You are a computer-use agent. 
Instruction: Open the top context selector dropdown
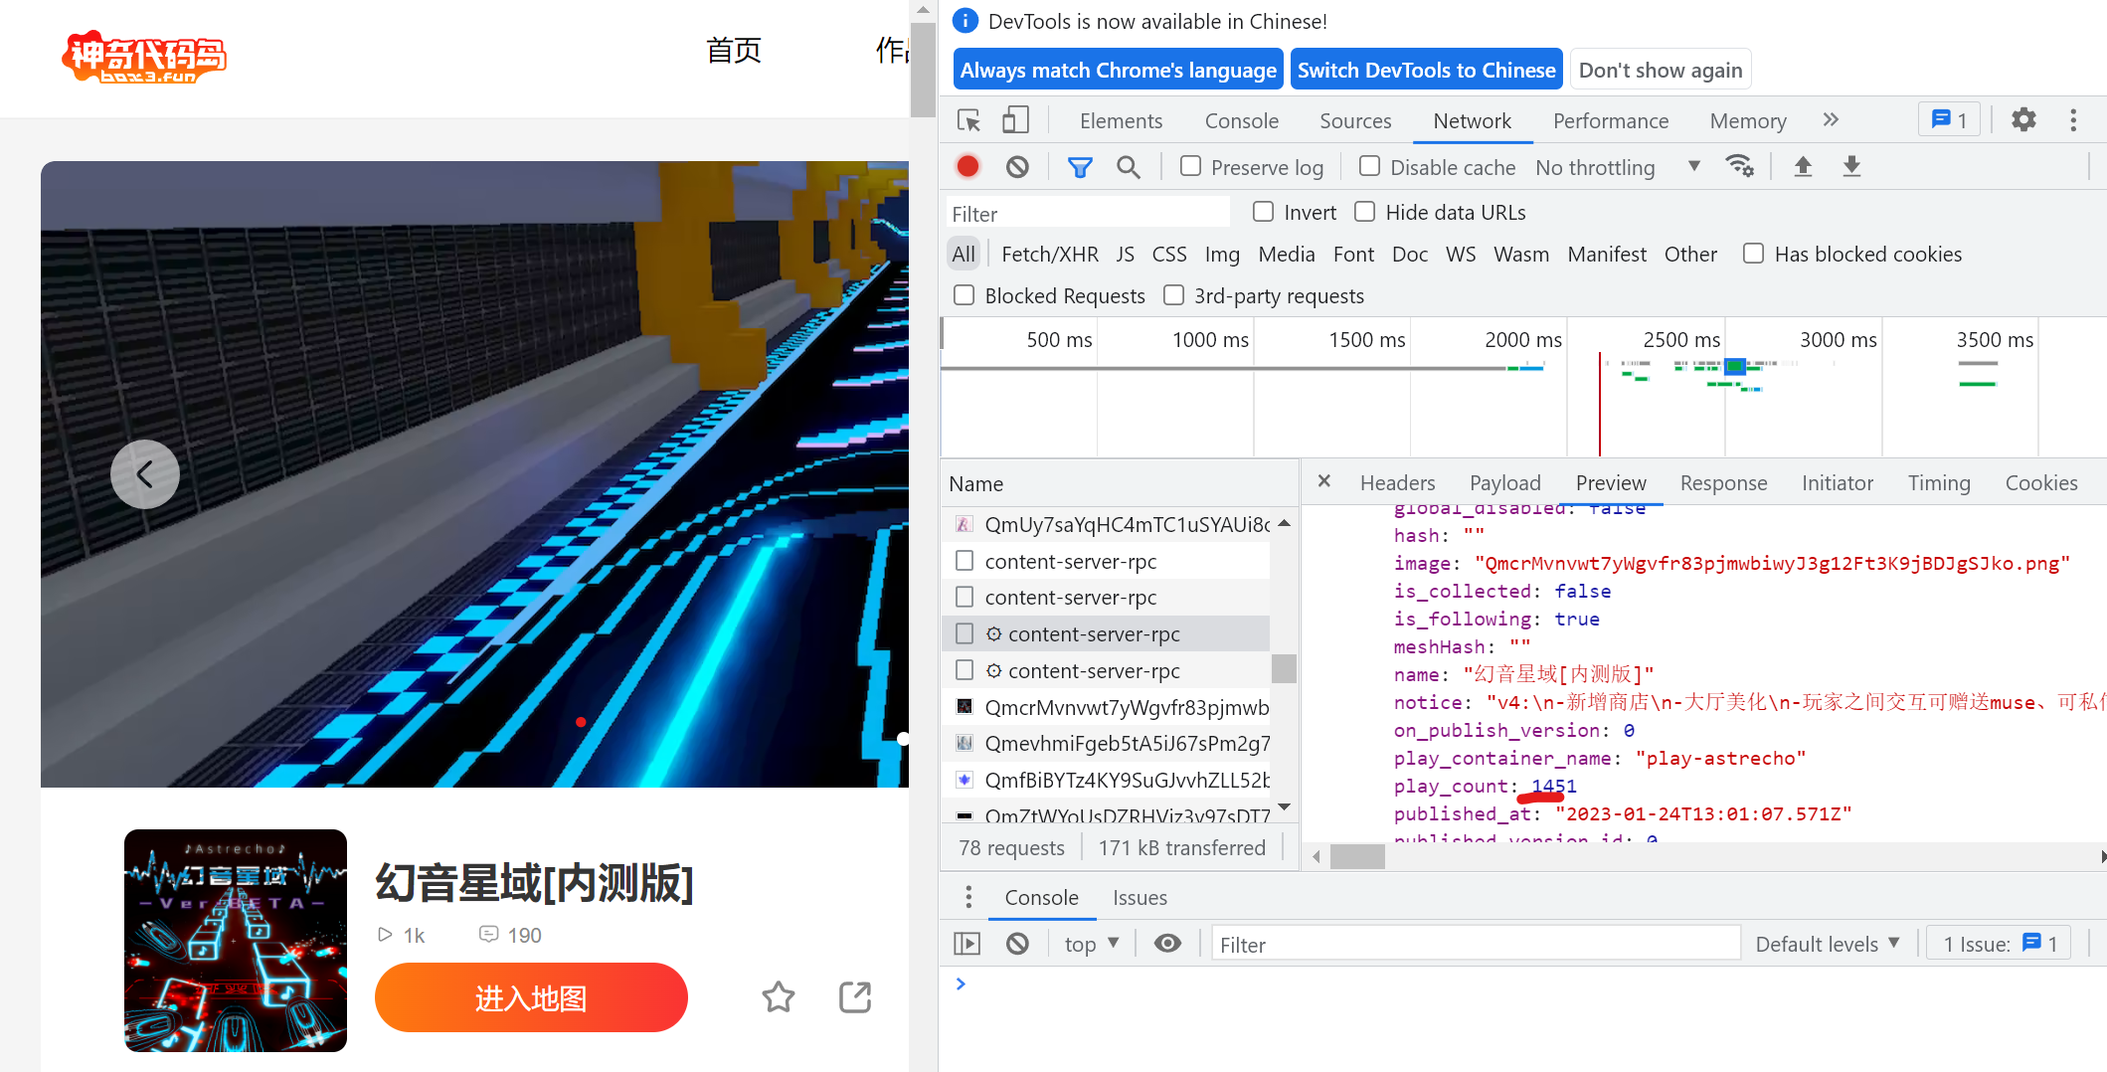point(1092,944)
